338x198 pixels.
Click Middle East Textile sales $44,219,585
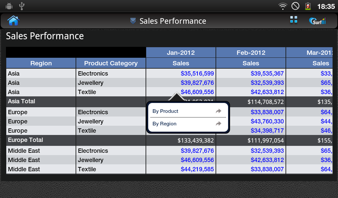tap(197, 169)
